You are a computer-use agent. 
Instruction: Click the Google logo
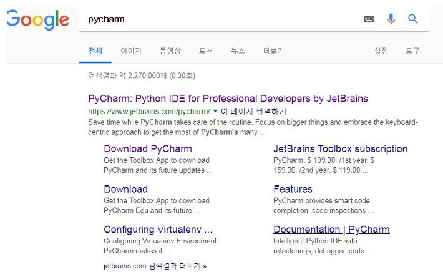pos(37,19)
